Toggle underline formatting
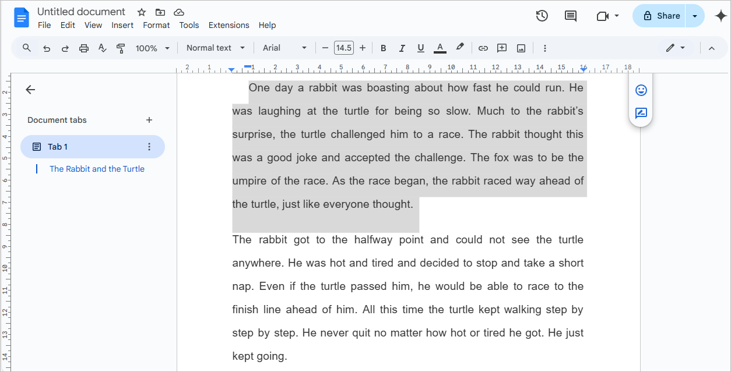Image resolution: width=731 pixels, height=372 pixels. click(420, 48)
